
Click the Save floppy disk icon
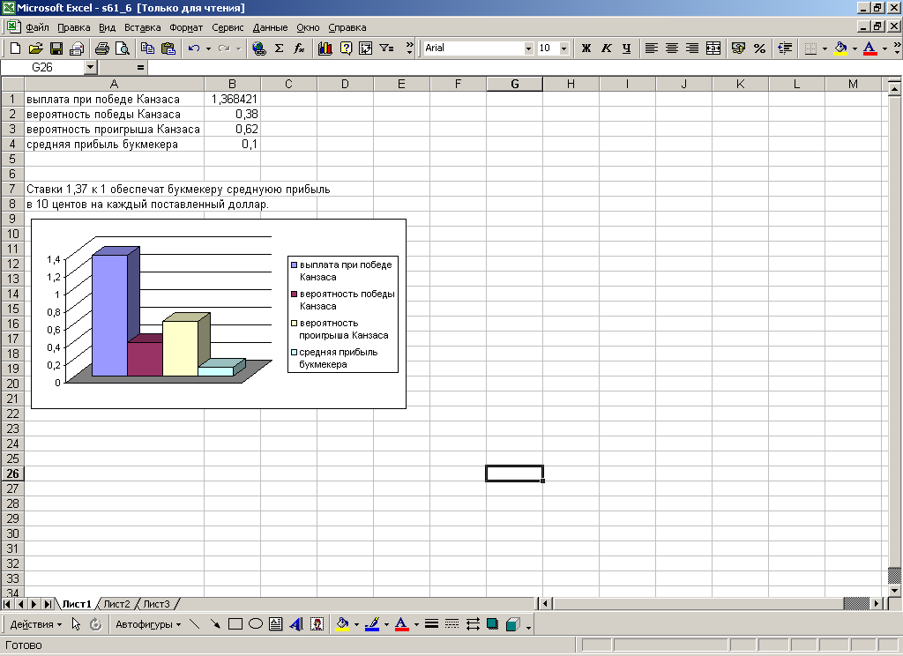tap(56, 48)
